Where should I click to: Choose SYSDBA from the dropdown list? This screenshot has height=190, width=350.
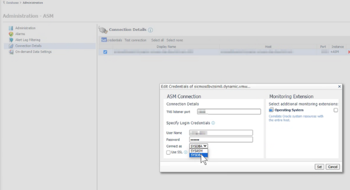click(198, 155)
